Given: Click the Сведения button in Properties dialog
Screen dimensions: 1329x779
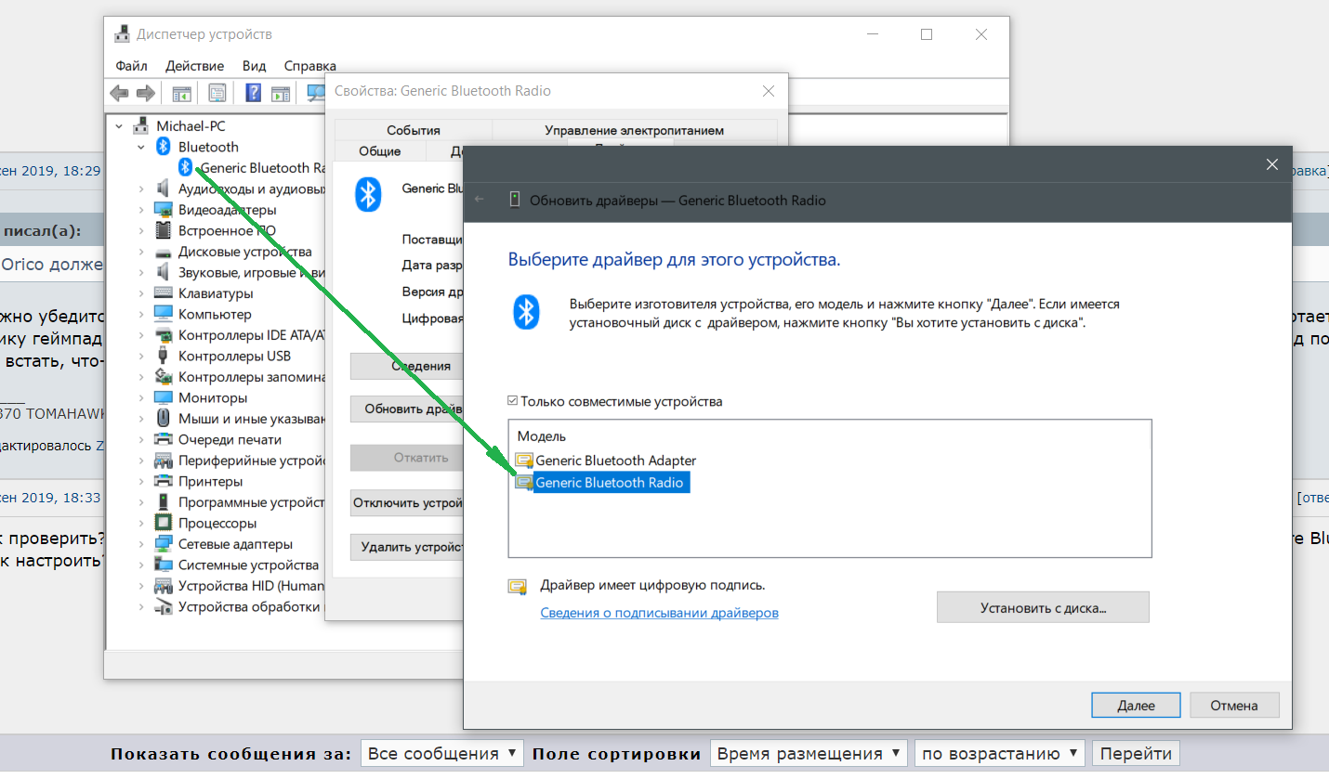Looking at the screenshot, I should coord(407,366).
